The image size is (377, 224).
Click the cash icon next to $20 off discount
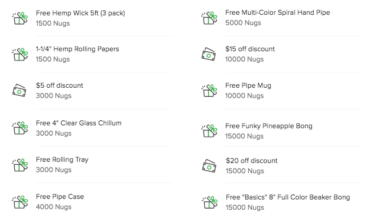point(209,166)
